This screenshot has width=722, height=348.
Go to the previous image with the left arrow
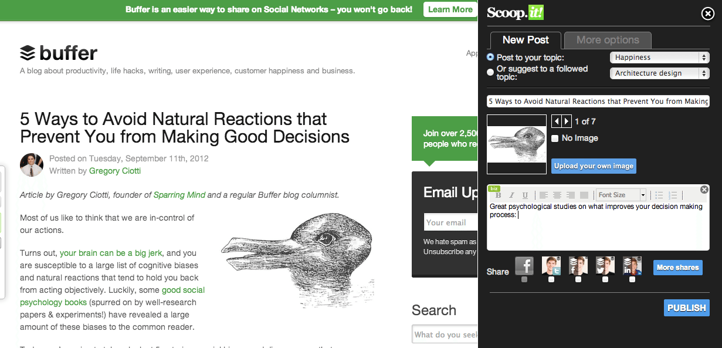click(557, 121)
